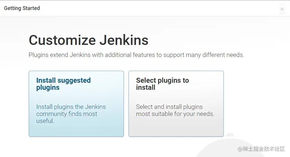Click "most suitable for your needs." line
Image resolution: width=290 pixels, height=157 pixels.
[175, 114]
